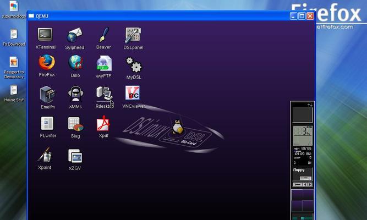Click the mount button left of the arrows
Screen dimensions: 367x220
pyautogui.click(x=298, y=184)
